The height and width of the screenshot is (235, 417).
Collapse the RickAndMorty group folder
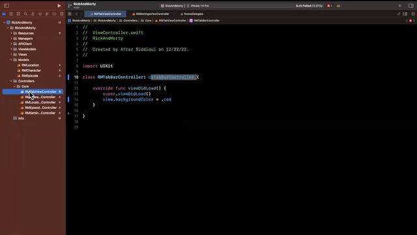pos(8,28)
